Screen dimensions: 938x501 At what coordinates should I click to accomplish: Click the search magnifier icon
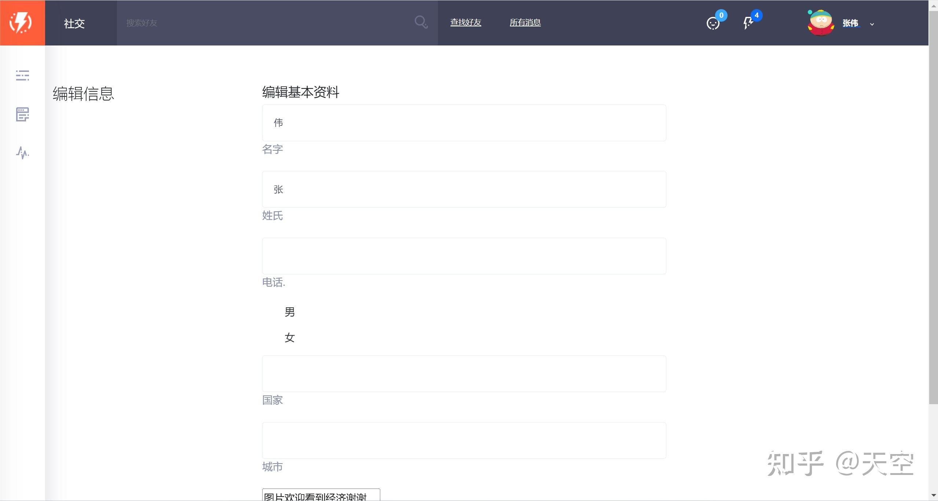coord(421,22)
